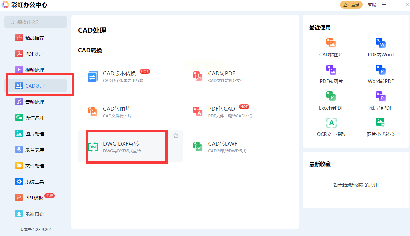Viewport: 410px width, 236px height.
Task: Focus the 想搜什么? search field
Action: point(35,22)
